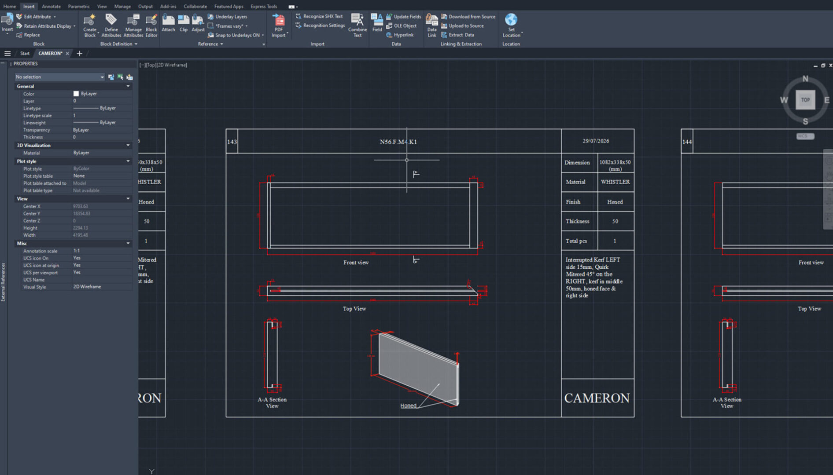Image resolution: width=833 pixels, height=475 pixels.
Task: Open the Parametric ribbon tab
Action: click(79, 7)
